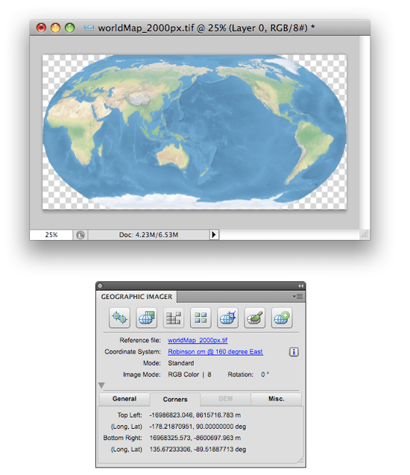Click the status bar document preview icon
The height and width of the screenshot is (475, 410).
[x=81, y=235]
